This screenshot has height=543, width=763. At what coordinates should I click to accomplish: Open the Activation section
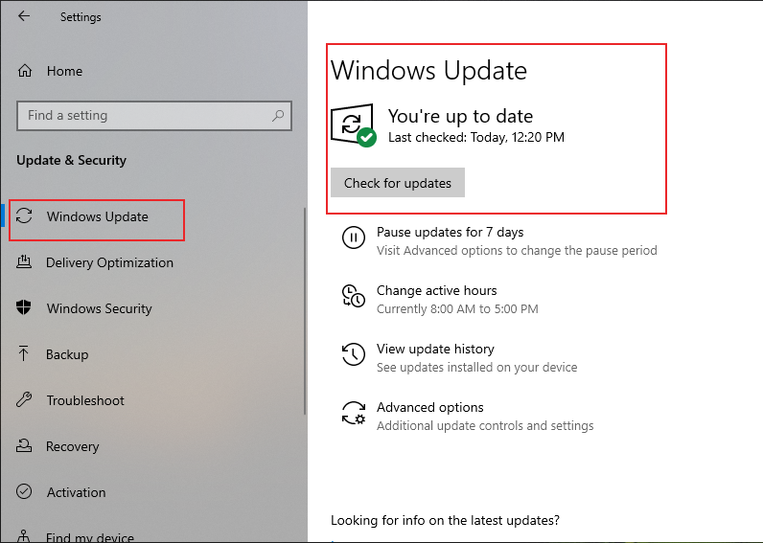tap(77, 492)
